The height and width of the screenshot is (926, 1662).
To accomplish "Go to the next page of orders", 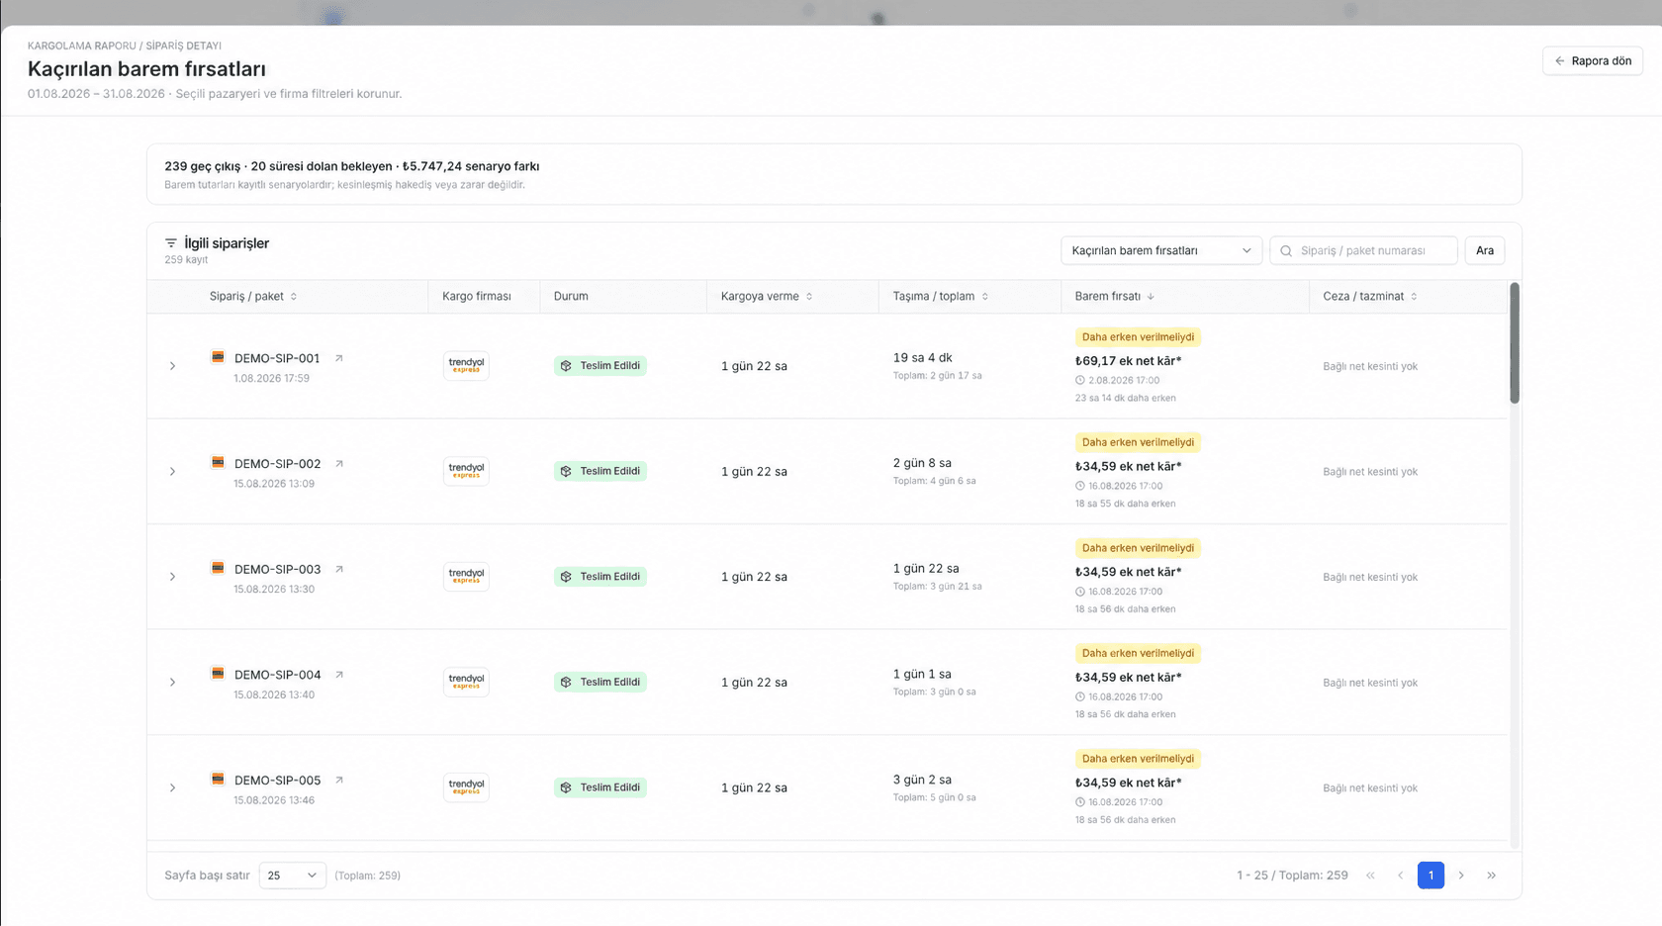I will tap(1461, 876).
